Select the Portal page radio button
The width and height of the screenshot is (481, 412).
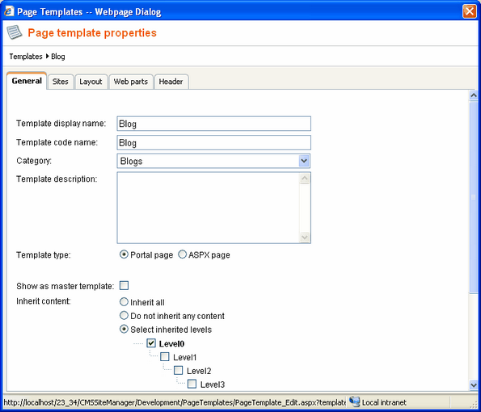pyautogui.click(x=124, y=254)
